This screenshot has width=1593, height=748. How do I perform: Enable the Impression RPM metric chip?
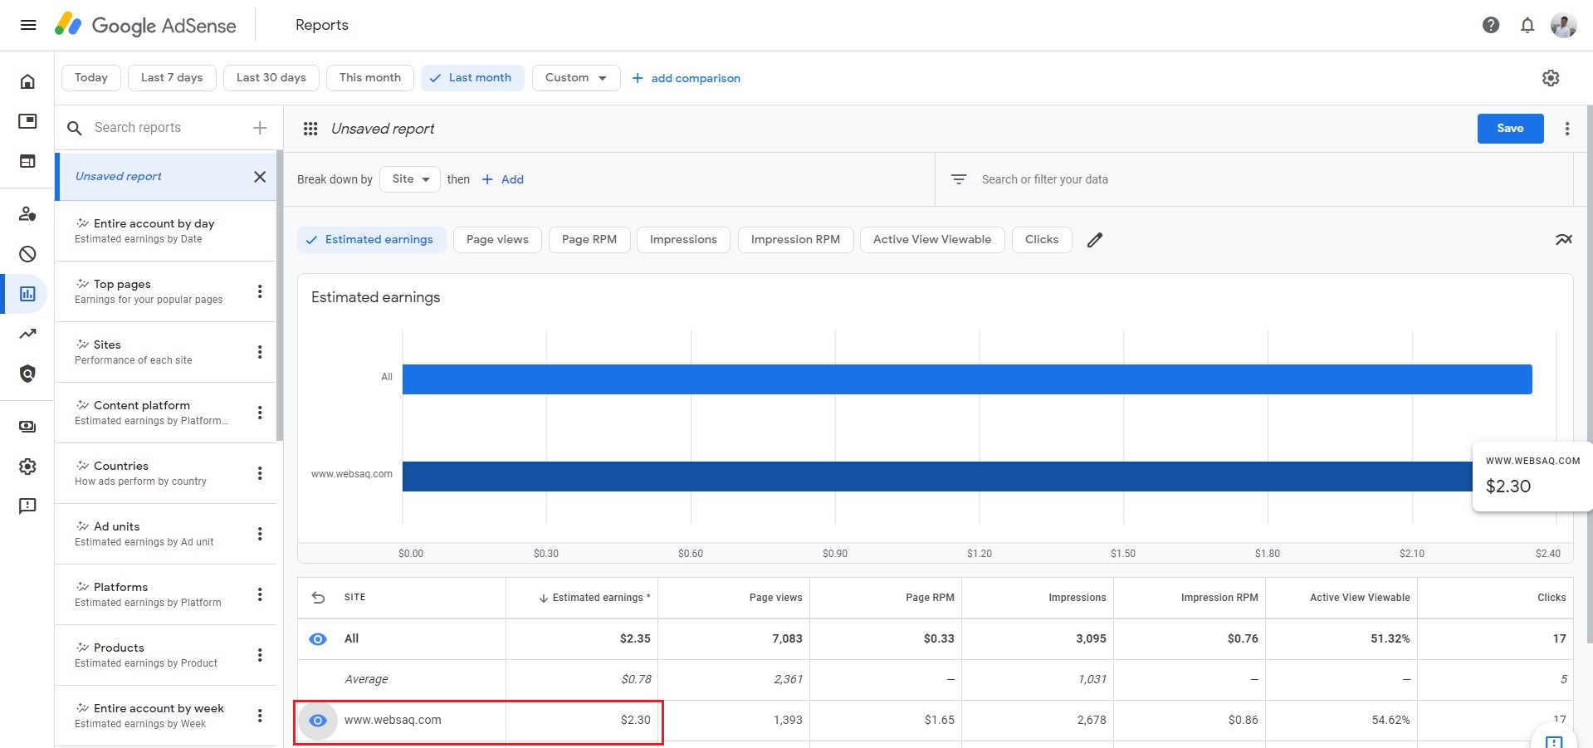coord(795,240)
